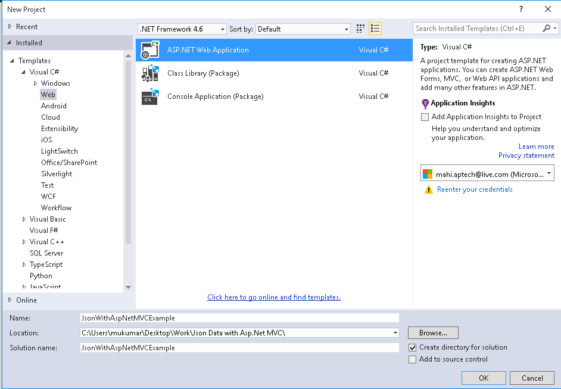The image size is (561, 389).
Task: Click Reenter your credentials link
Action: click(x=475, y=189)
